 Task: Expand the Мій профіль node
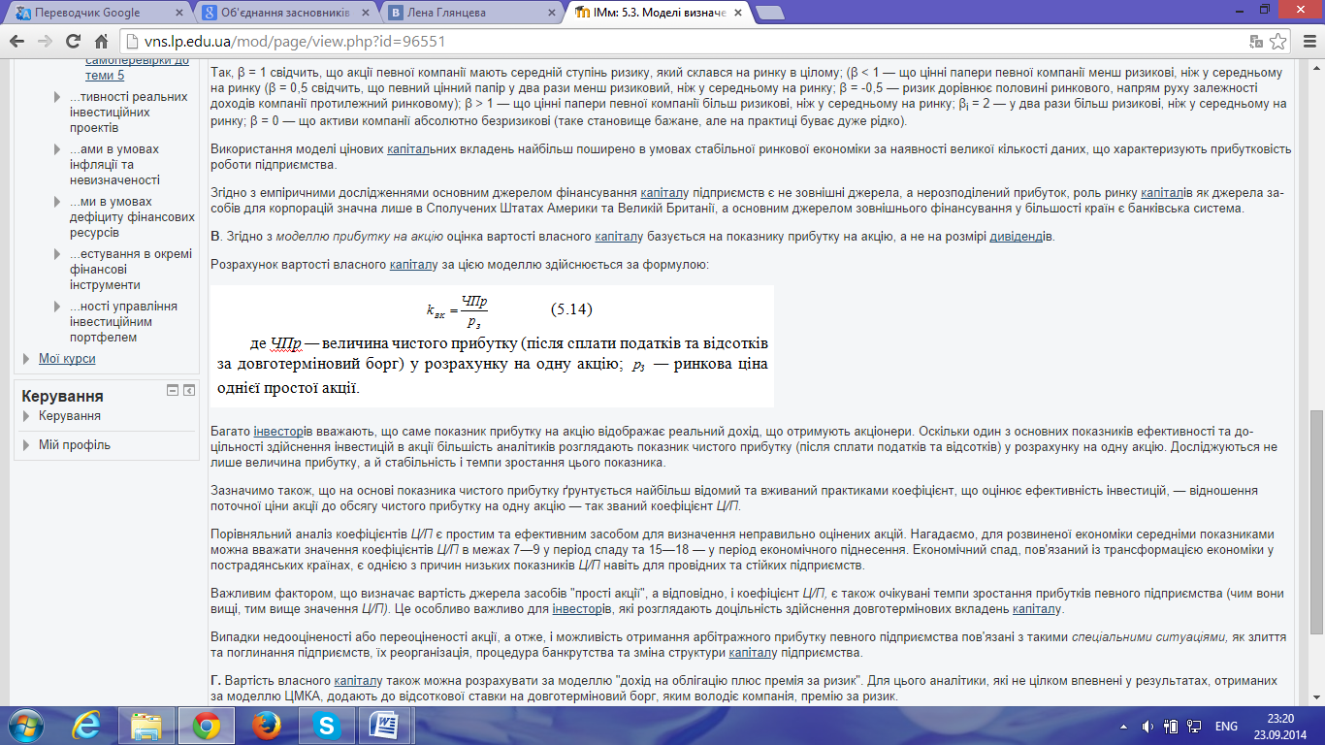pos(28,445)
